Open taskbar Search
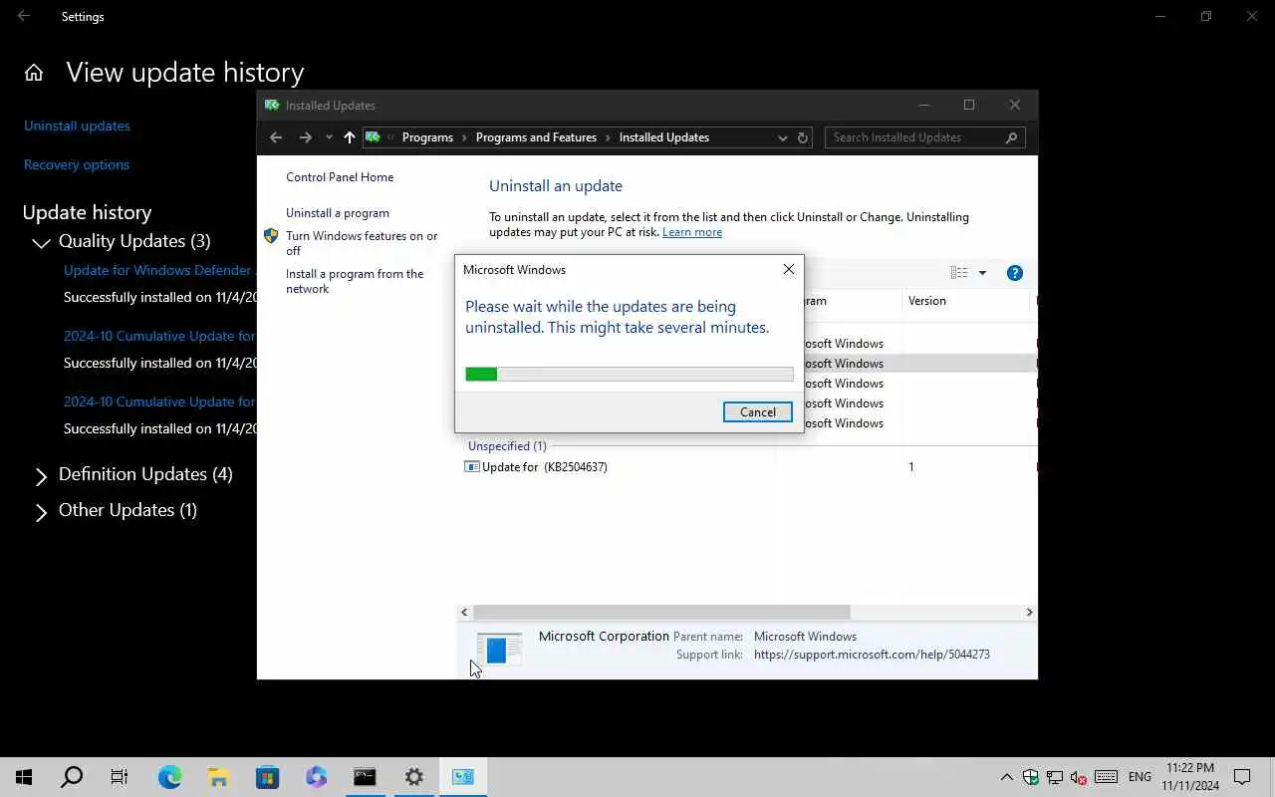Screen dimensions: 1275x797 72,777
